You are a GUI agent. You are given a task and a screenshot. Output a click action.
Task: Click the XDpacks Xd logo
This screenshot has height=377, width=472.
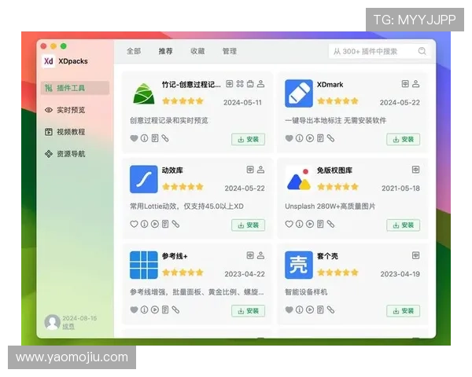click(x=49, y=61)
